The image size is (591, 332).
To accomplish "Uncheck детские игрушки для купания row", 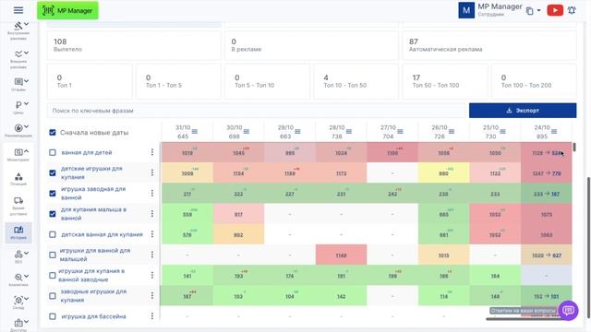I will coord(53,172).
